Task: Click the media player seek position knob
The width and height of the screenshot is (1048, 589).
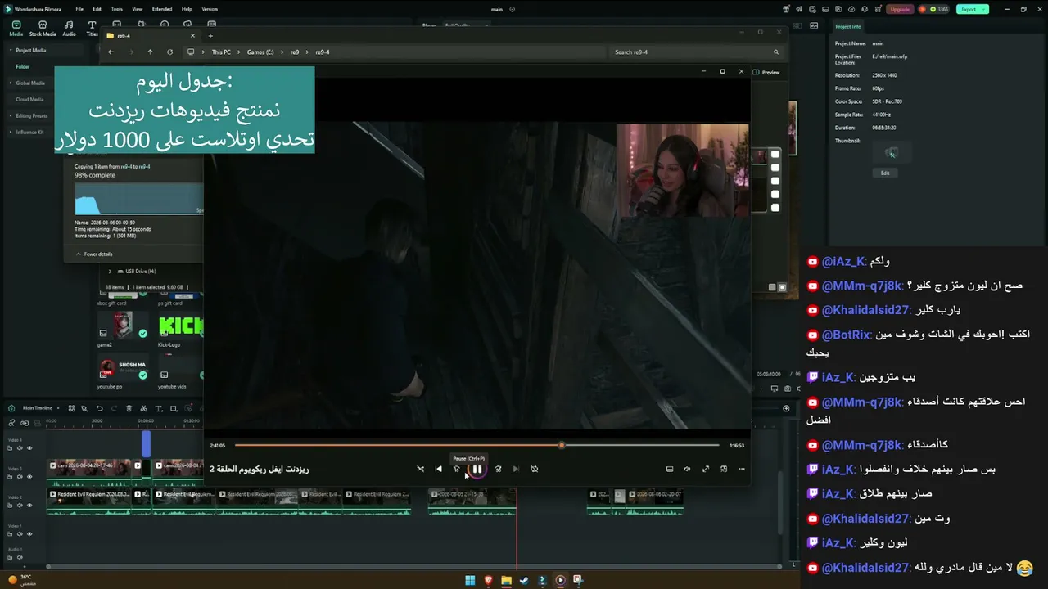Action: 562,445
